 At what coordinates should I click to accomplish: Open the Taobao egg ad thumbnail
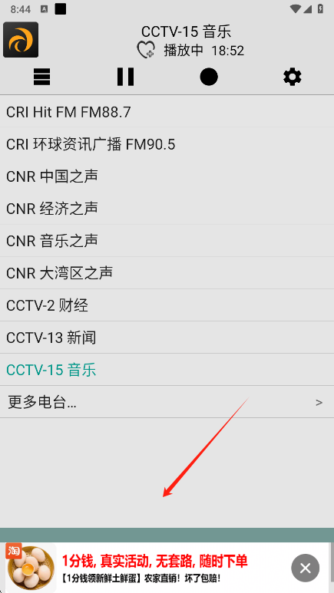[x=31, y=568]
